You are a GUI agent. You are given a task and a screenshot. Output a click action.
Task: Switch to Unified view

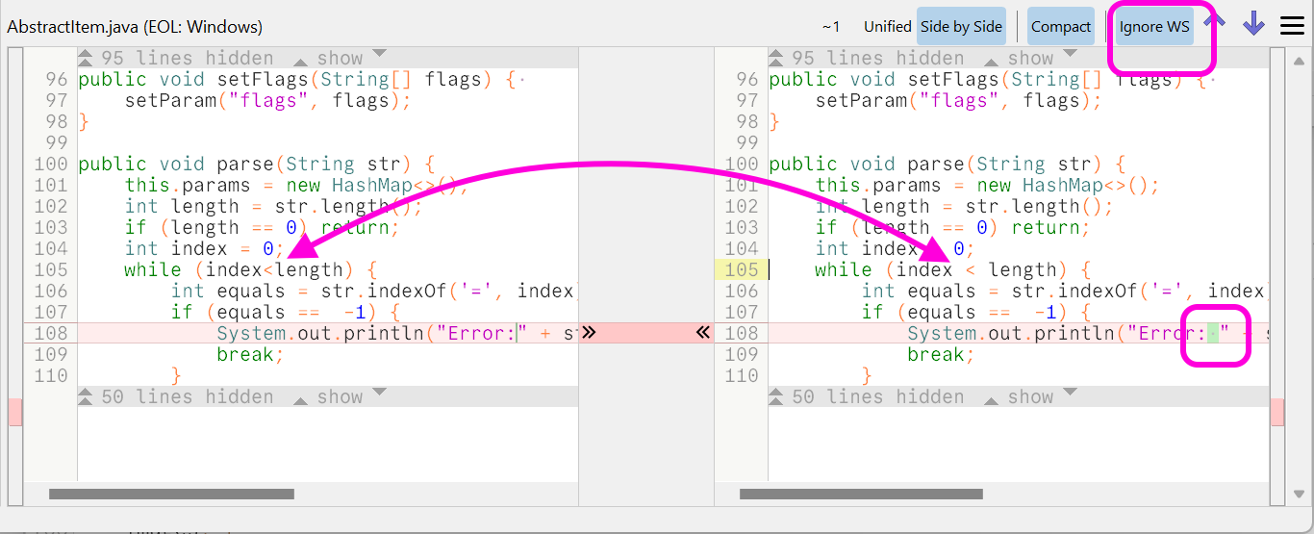pos(887,27)
